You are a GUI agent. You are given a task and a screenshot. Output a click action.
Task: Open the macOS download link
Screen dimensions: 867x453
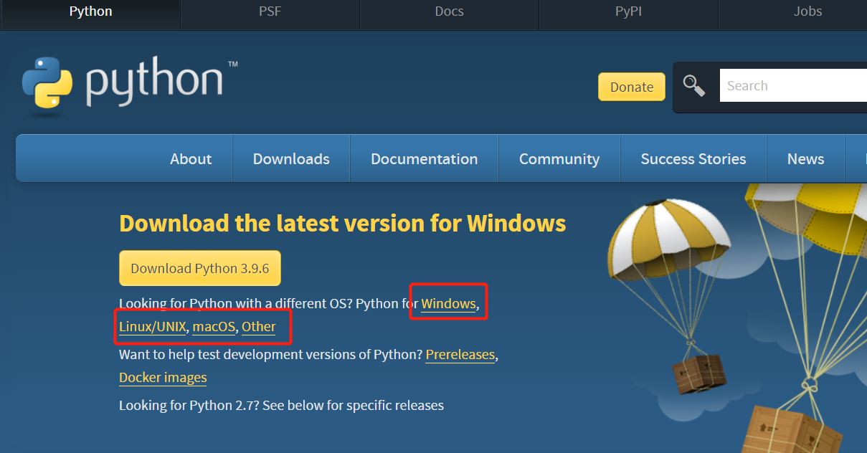(x=213, y=326)
